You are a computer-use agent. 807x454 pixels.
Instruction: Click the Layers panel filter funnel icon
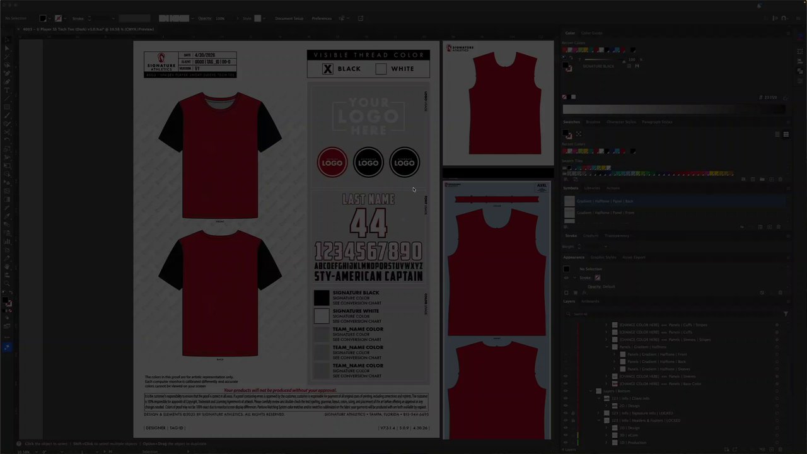(x=786, y=313)
